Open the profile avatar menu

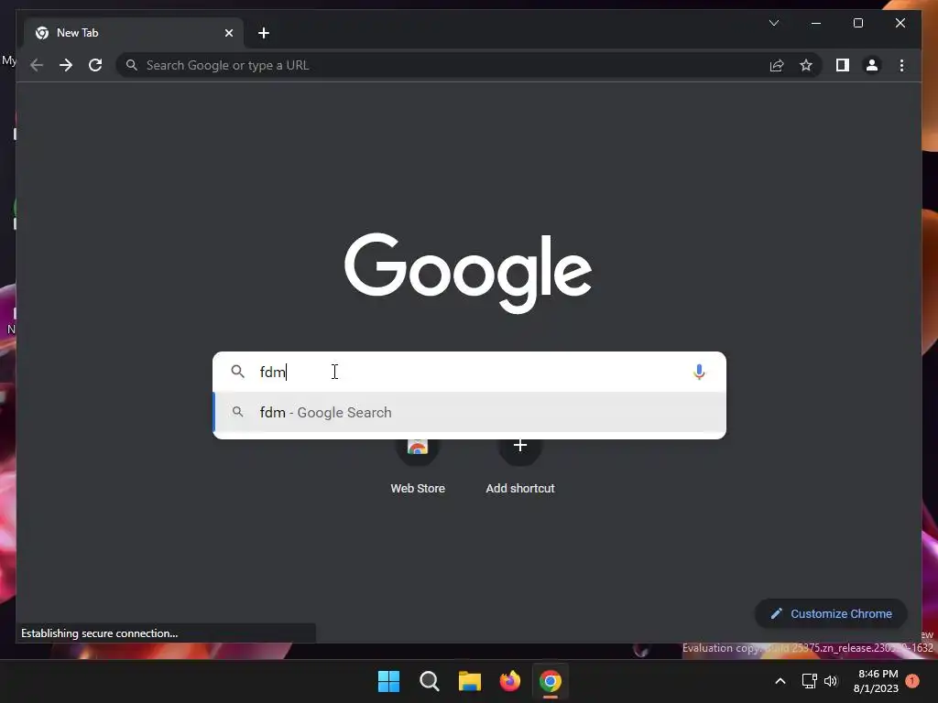point(872,65)
